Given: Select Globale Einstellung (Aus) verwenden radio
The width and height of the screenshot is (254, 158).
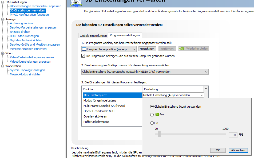Looking at the screenshot, I should click(152, 107).
